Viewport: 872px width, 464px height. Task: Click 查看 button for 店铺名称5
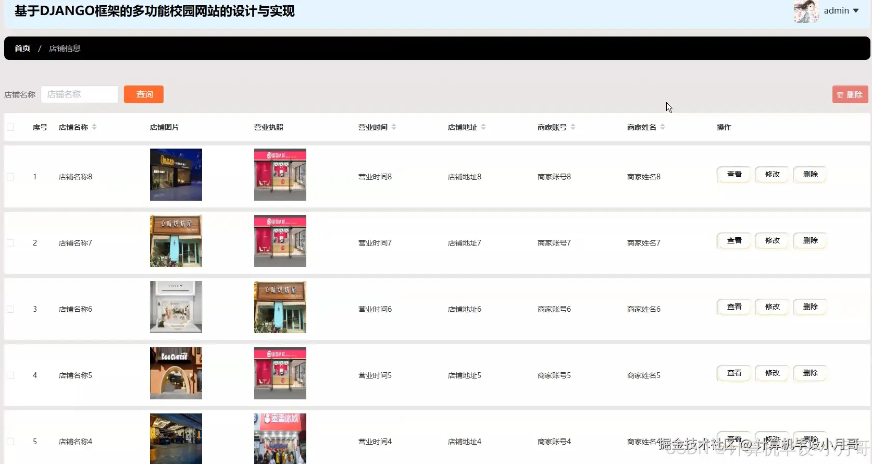click(x=734, y=373)
